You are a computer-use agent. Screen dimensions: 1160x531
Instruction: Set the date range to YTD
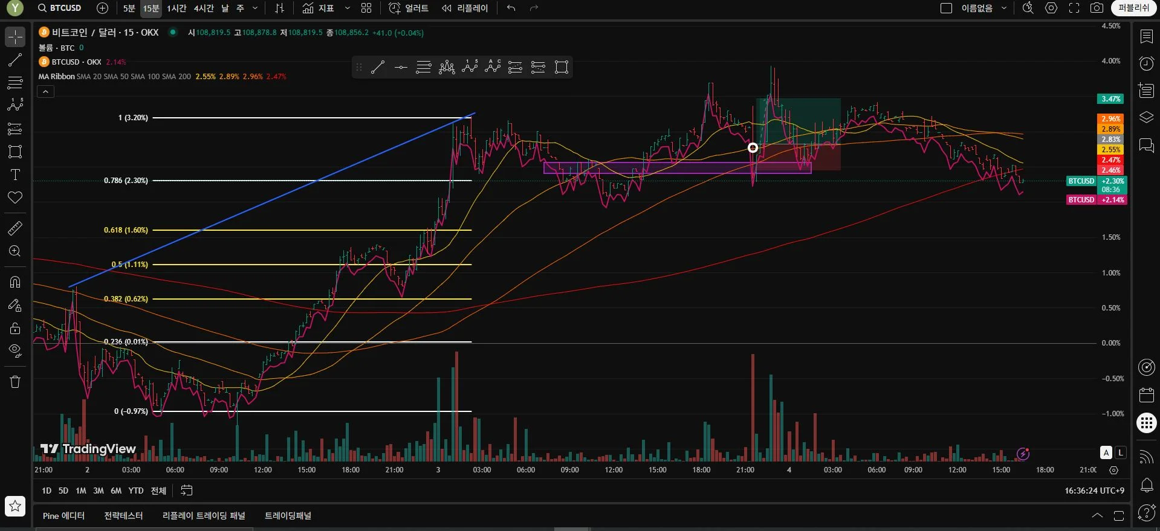(x=136, y=491)
